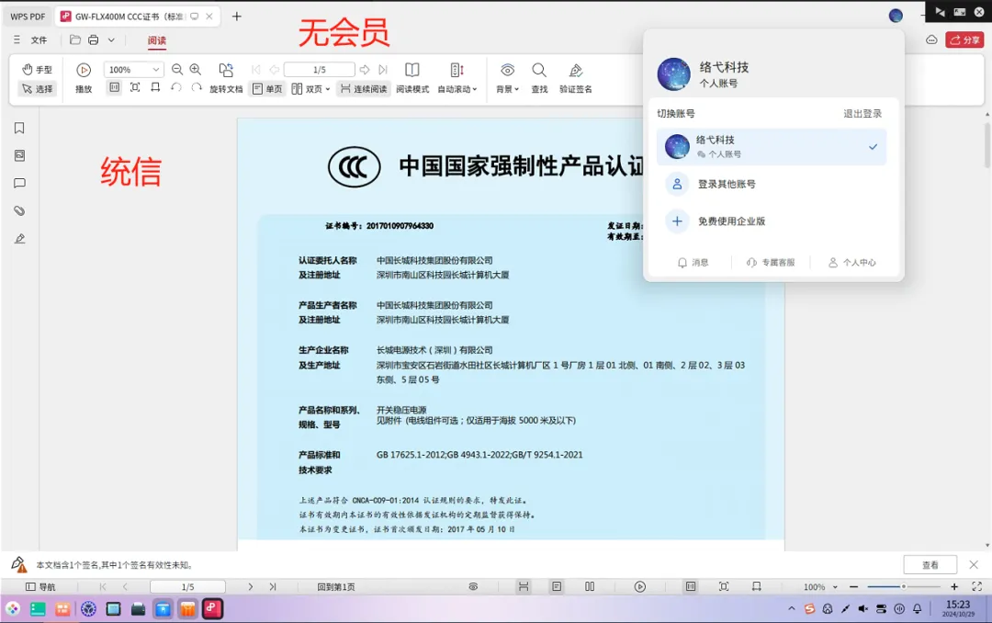The height and width of the screenshot is (623, 992).
Task: Click the chat bubble icon beside Share
Action: 931,40
